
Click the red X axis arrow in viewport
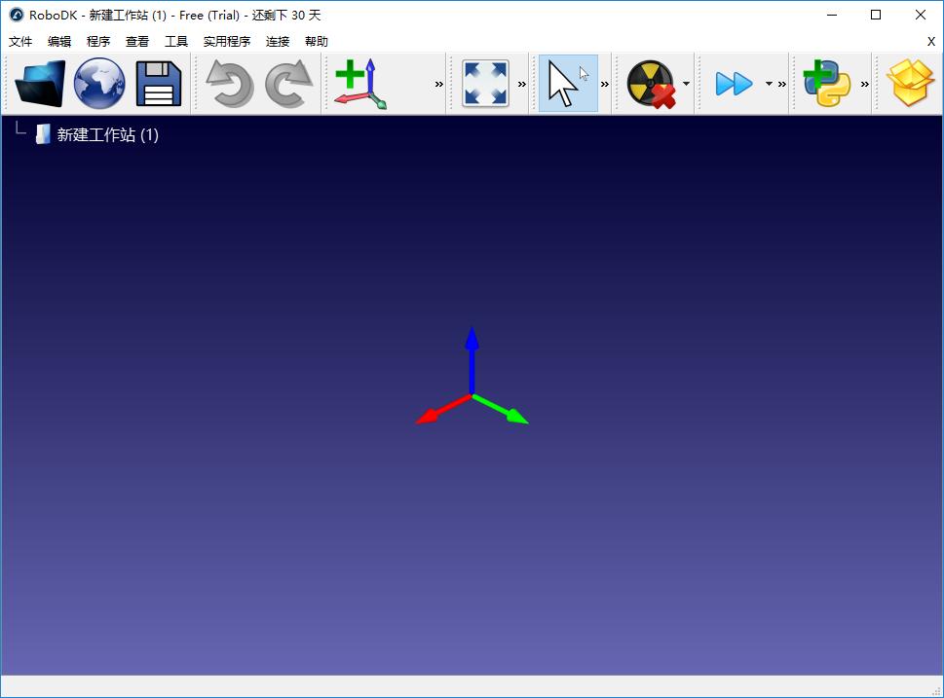(x=442, y=411)
